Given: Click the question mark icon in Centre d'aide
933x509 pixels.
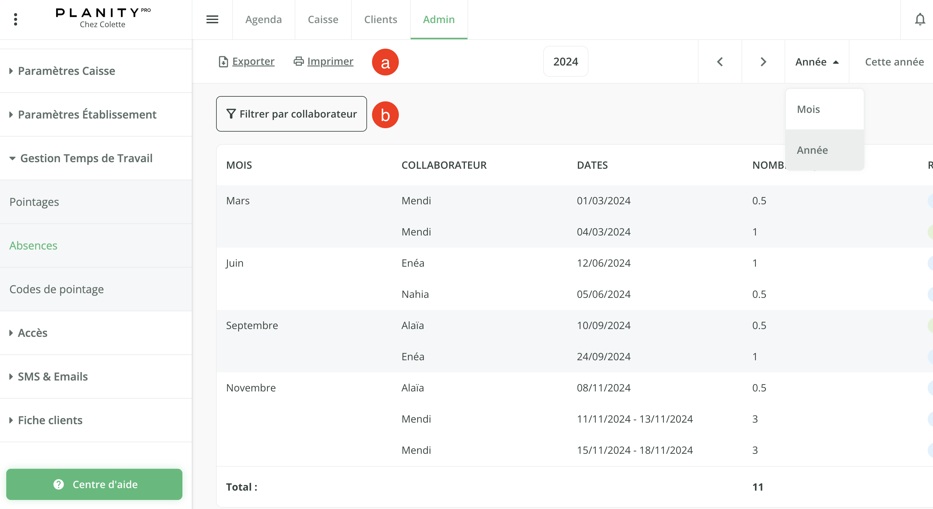Looking at the screenshot, I should pyautogui.click(x=59, y=484).
